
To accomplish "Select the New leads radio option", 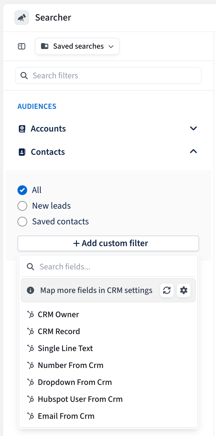I will pyautogui.click(x=22, y=206).
